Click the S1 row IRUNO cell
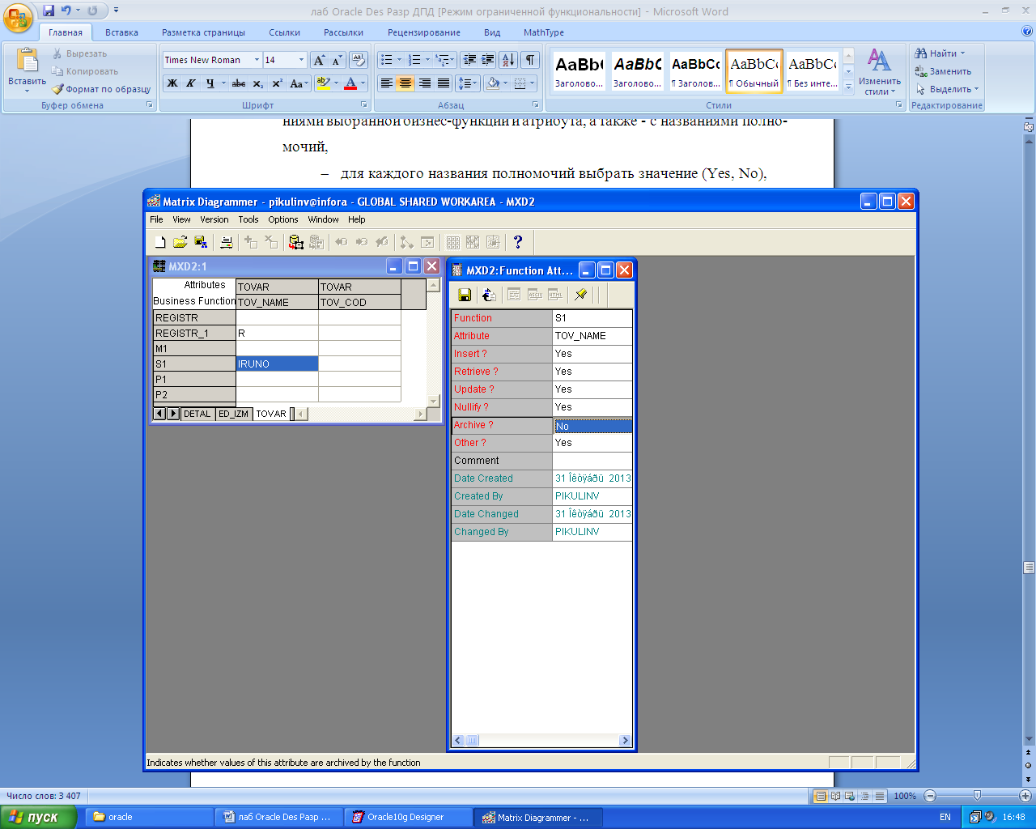 coord(277,364)
